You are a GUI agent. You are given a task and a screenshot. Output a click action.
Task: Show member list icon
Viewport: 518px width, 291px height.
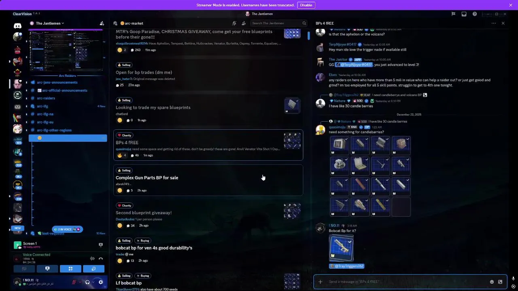click(x=243, y=23)
